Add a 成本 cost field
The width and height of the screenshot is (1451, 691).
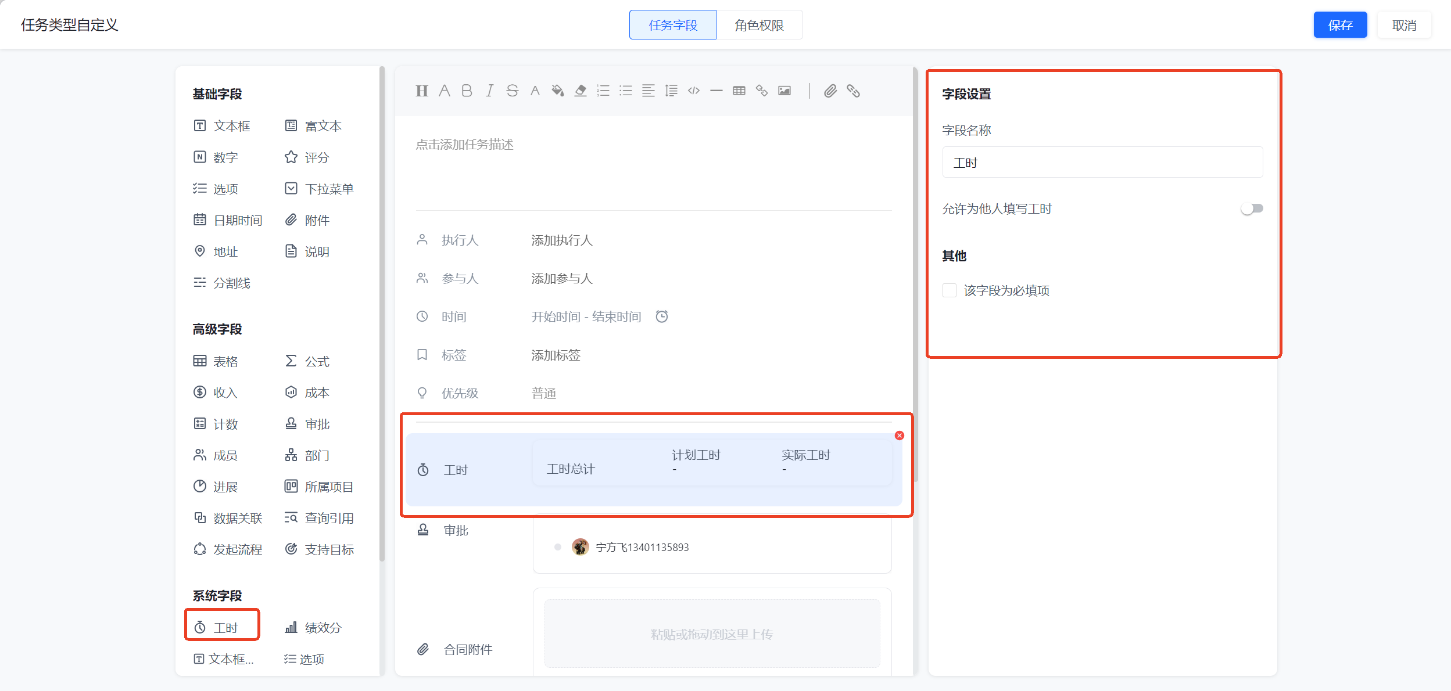307,393
